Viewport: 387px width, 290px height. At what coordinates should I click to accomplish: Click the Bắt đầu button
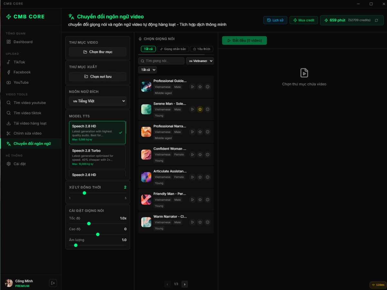click(244, 40)
